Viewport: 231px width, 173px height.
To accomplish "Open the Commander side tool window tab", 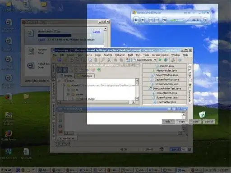I will [x=190, y=93].
